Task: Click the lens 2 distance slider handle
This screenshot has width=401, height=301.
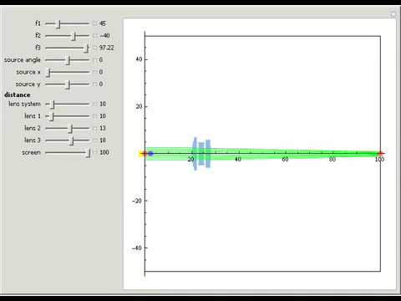Action: pos(71,129)
